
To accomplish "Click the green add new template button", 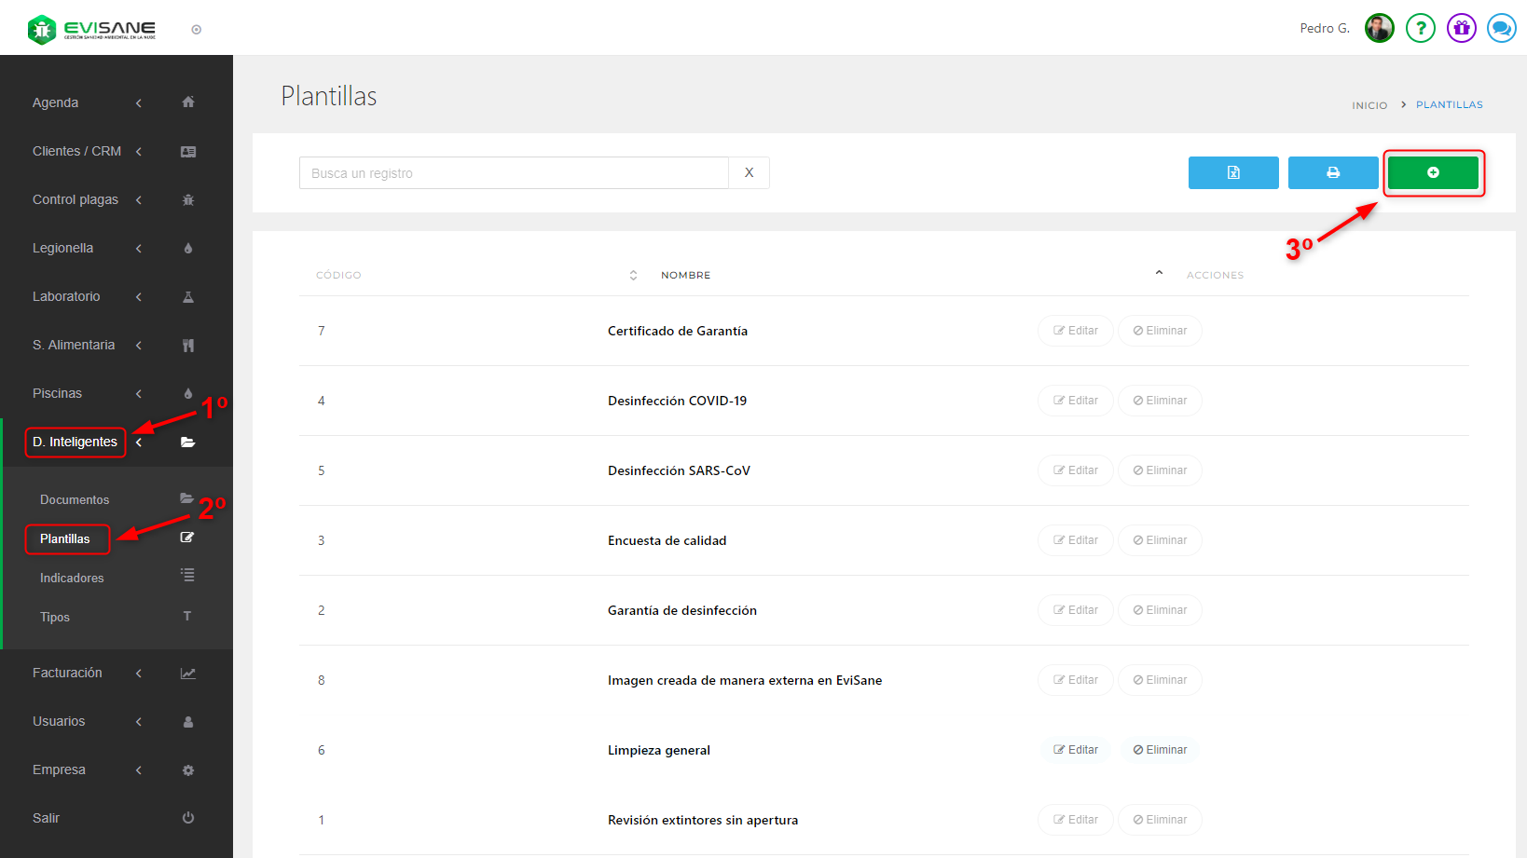I will coord(1432,172).
